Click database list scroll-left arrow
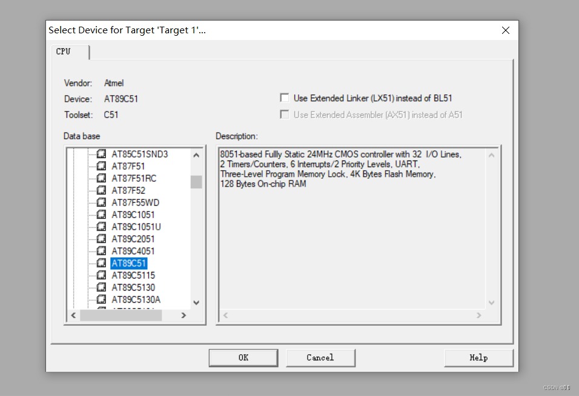Viewport: 579px width, 396px height. pyautogui.click(x=73, y=315)
